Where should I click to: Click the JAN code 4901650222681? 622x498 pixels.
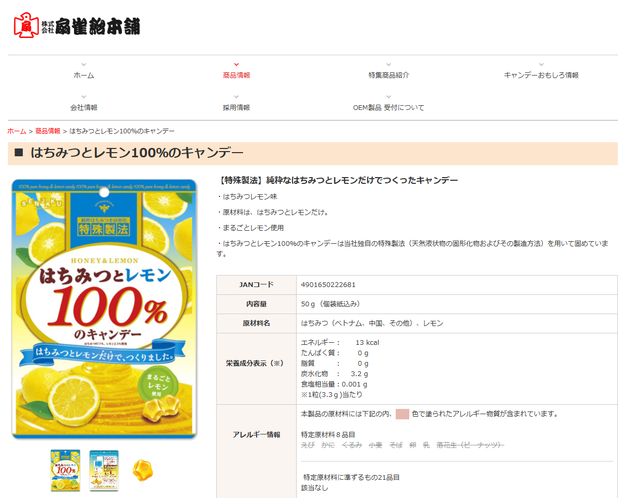[x=328, y=285]
